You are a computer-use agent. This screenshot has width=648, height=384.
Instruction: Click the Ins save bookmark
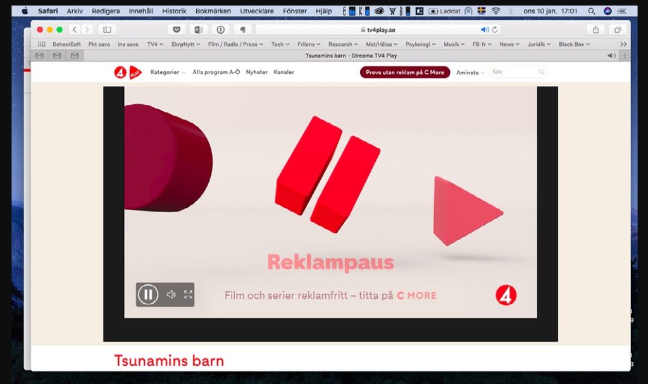pyautogui.click(x=128, y=44)
